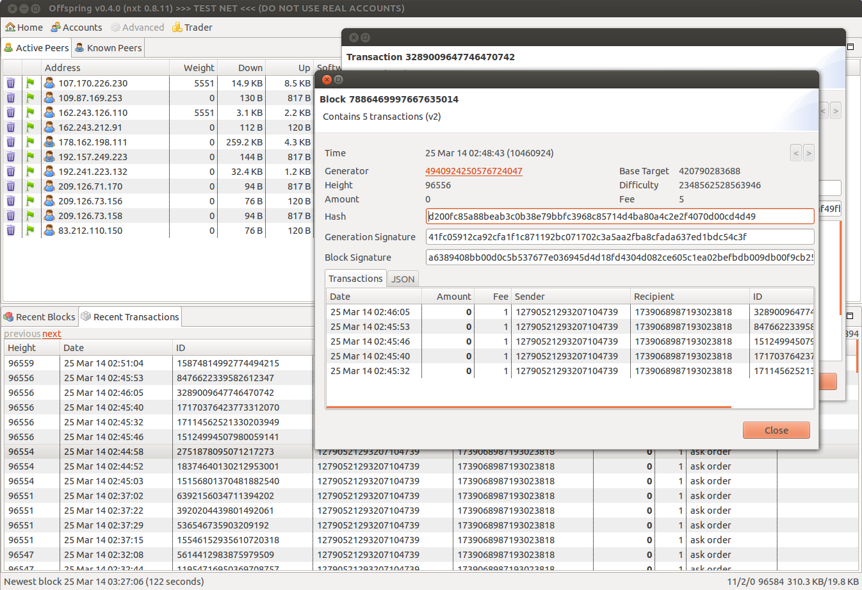Viewport: 862px width, 590px height.
Task: Click the trash icon for peer 178.162.198.111
Action: pyautogui.click(x=11, y=142)
